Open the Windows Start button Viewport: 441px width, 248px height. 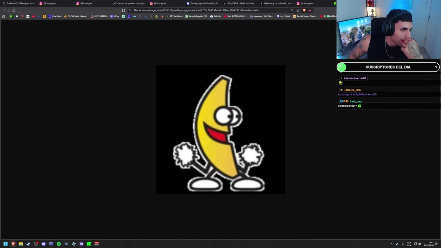coord(6,244)
